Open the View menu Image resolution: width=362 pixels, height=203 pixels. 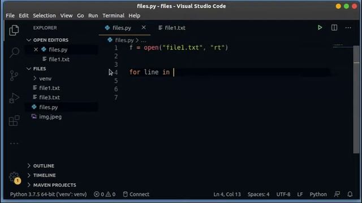(66, 15)
